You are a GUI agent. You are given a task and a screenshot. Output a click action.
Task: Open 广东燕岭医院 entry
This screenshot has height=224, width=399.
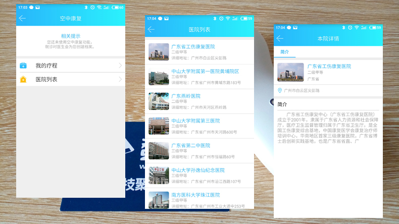(199, 101)
